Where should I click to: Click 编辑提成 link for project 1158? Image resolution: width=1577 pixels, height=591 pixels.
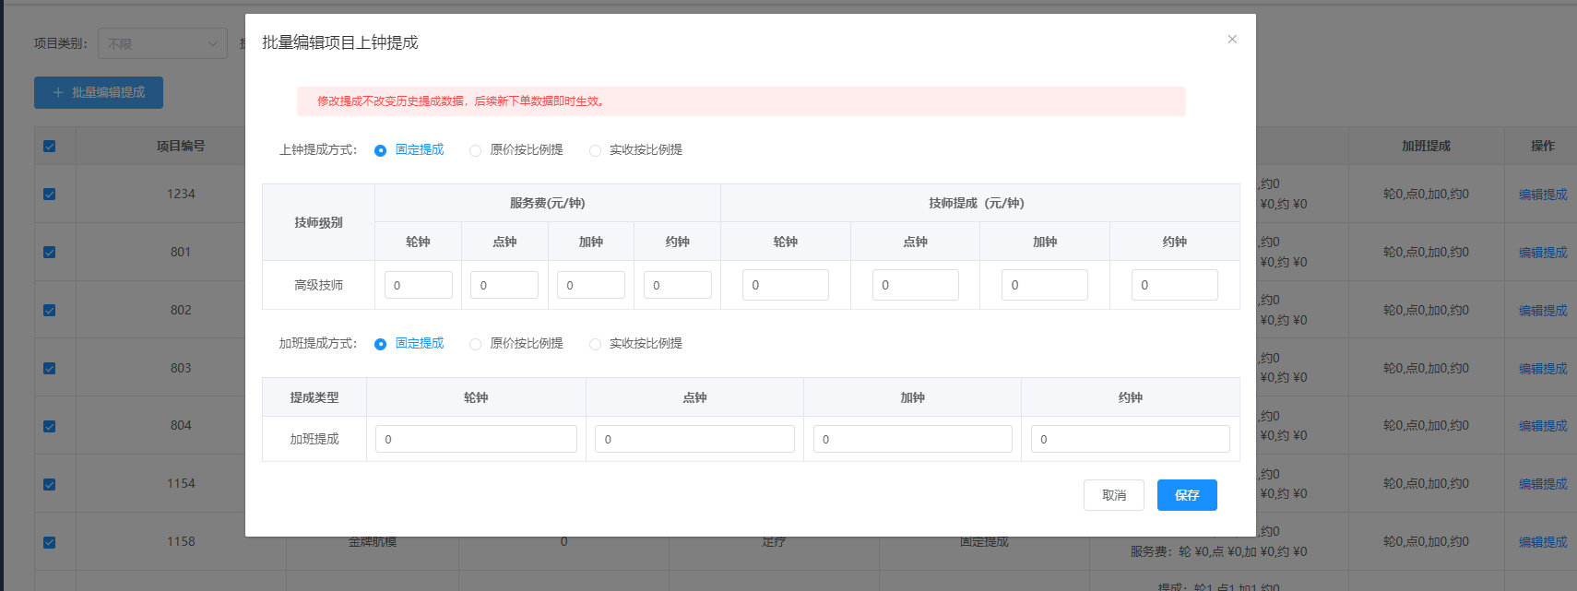pyautogui.click(x=1543, y=542)
